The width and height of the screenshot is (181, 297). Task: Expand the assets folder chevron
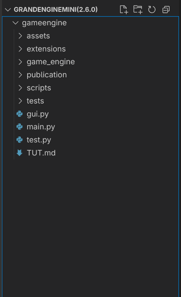click(20, 36)
